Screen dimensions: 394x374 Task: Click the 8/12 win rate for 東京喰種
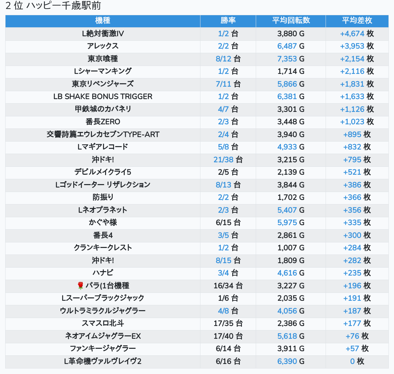(x=223, y=59)
